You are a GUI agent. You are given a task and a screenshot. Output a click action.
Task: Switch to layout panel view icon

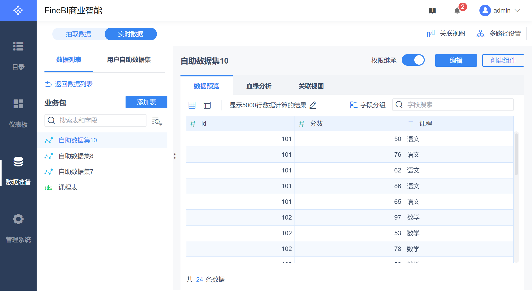coord(207,105)
